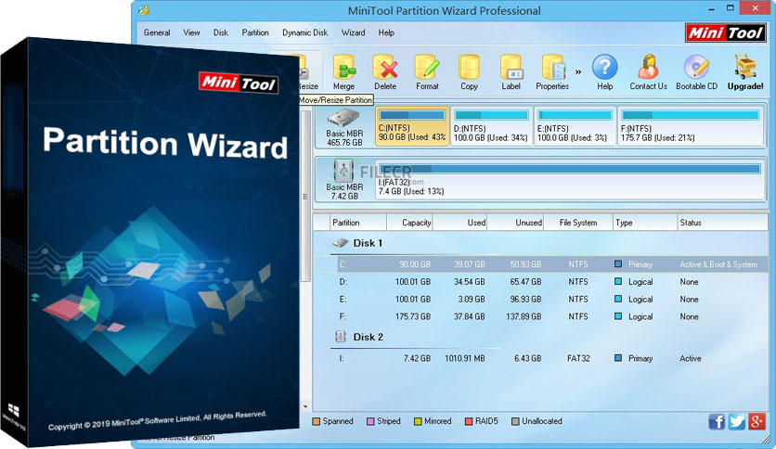The image size is (776, 449).
Task: Expand more toolbar items with chevron
Action: click(578, 72)
